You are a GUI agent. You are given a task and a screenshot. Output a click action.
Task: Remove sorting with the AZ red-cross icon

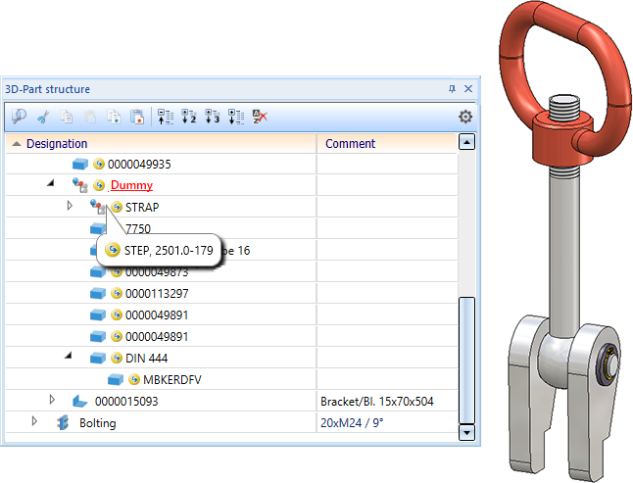pyautogui.click(x=259, y=117)
